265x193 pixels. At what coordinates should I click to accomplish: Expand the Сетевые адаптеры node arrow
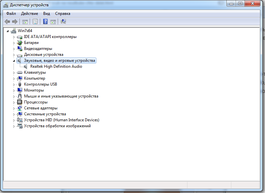tap(14, 108)
